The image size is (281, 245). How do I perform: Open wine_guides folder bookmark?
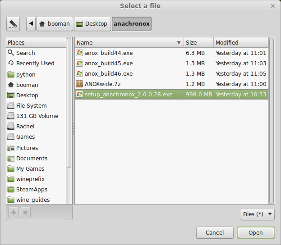point(36,200)
